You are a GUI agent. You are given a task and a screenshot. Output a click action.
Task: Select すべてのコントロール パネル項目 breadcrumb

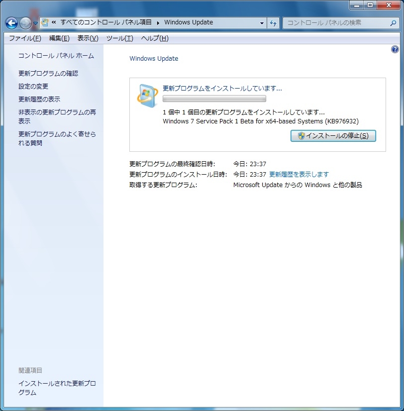(x=106, y=22)
